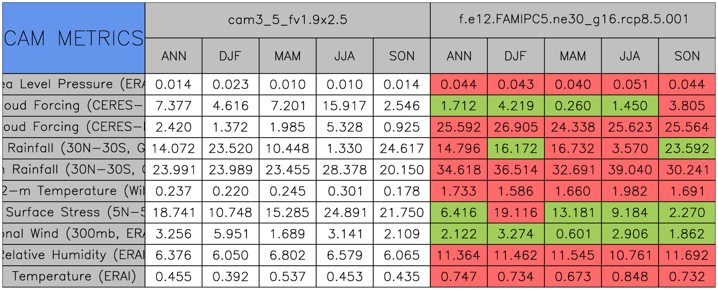Click JJA header under cam3_5_fv1.9x2.5
Viewport: 718px width, 290px height.
coord(344,56)
